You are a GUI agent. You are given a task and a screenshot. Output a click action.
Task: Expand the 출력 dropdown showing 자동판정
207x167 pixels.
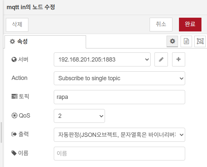coord(119,135)
